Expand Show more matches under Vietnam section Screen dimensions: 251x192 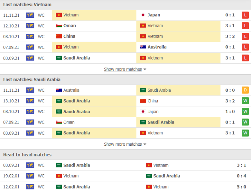(123, 69)
